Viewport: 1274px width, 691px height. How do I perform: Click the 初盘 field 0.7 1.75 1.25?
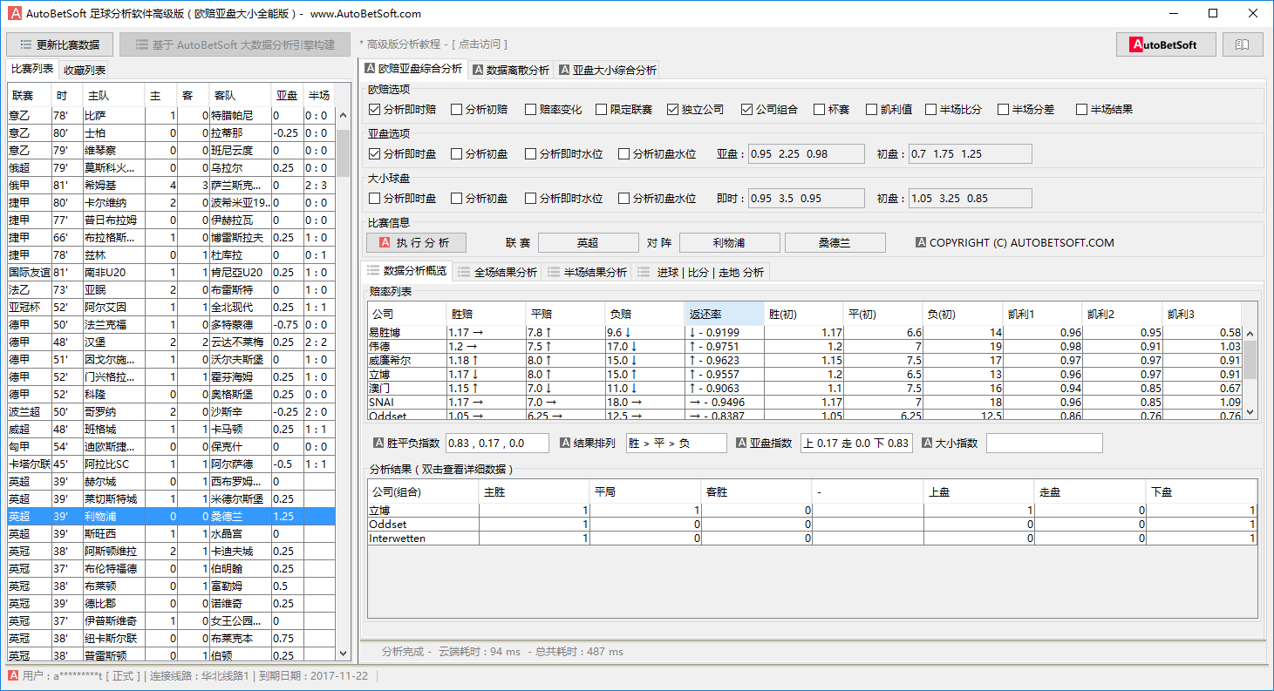[x=970, y=154]
